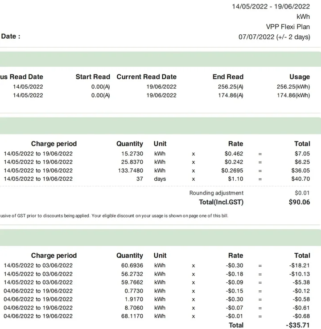This screenshot has height=329, width=321.
Task: Click the Start Read column header
Action: 92,77
